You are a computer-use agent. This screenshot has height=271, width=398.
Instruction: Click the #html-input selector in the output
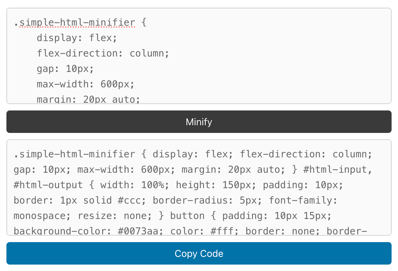click(337, 169)
